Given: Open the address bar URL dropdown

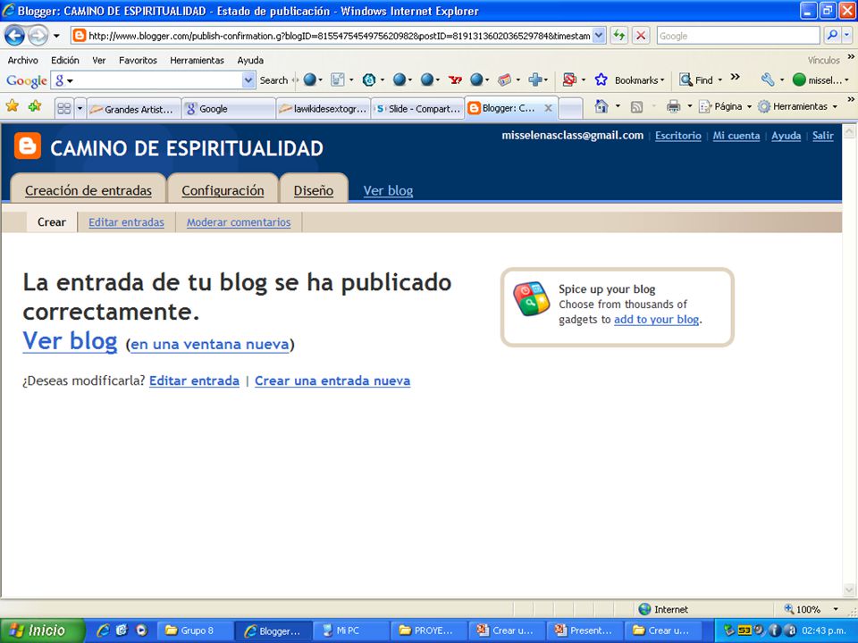Looking at the screenshot, I should coord(599,36).
